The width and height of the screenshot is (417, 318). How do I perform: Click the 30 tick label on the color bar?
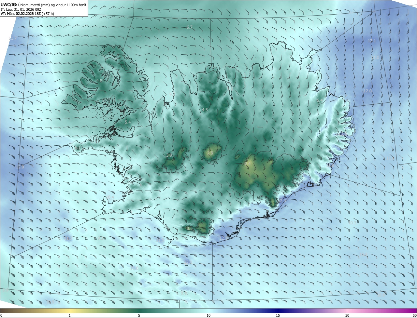tap(347, 316)
